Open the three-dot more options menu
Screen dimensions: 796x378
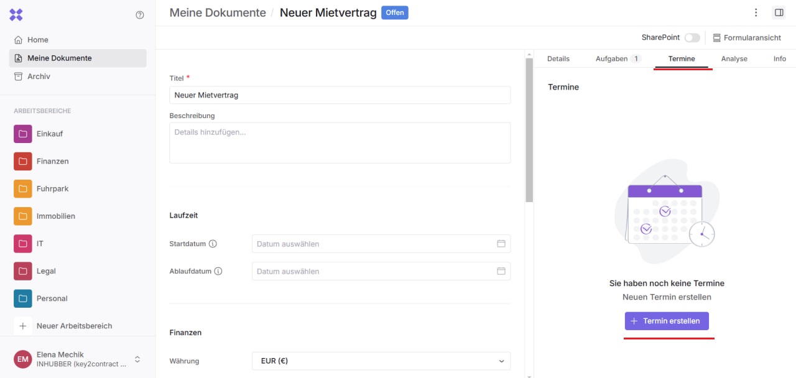point(756,12)
